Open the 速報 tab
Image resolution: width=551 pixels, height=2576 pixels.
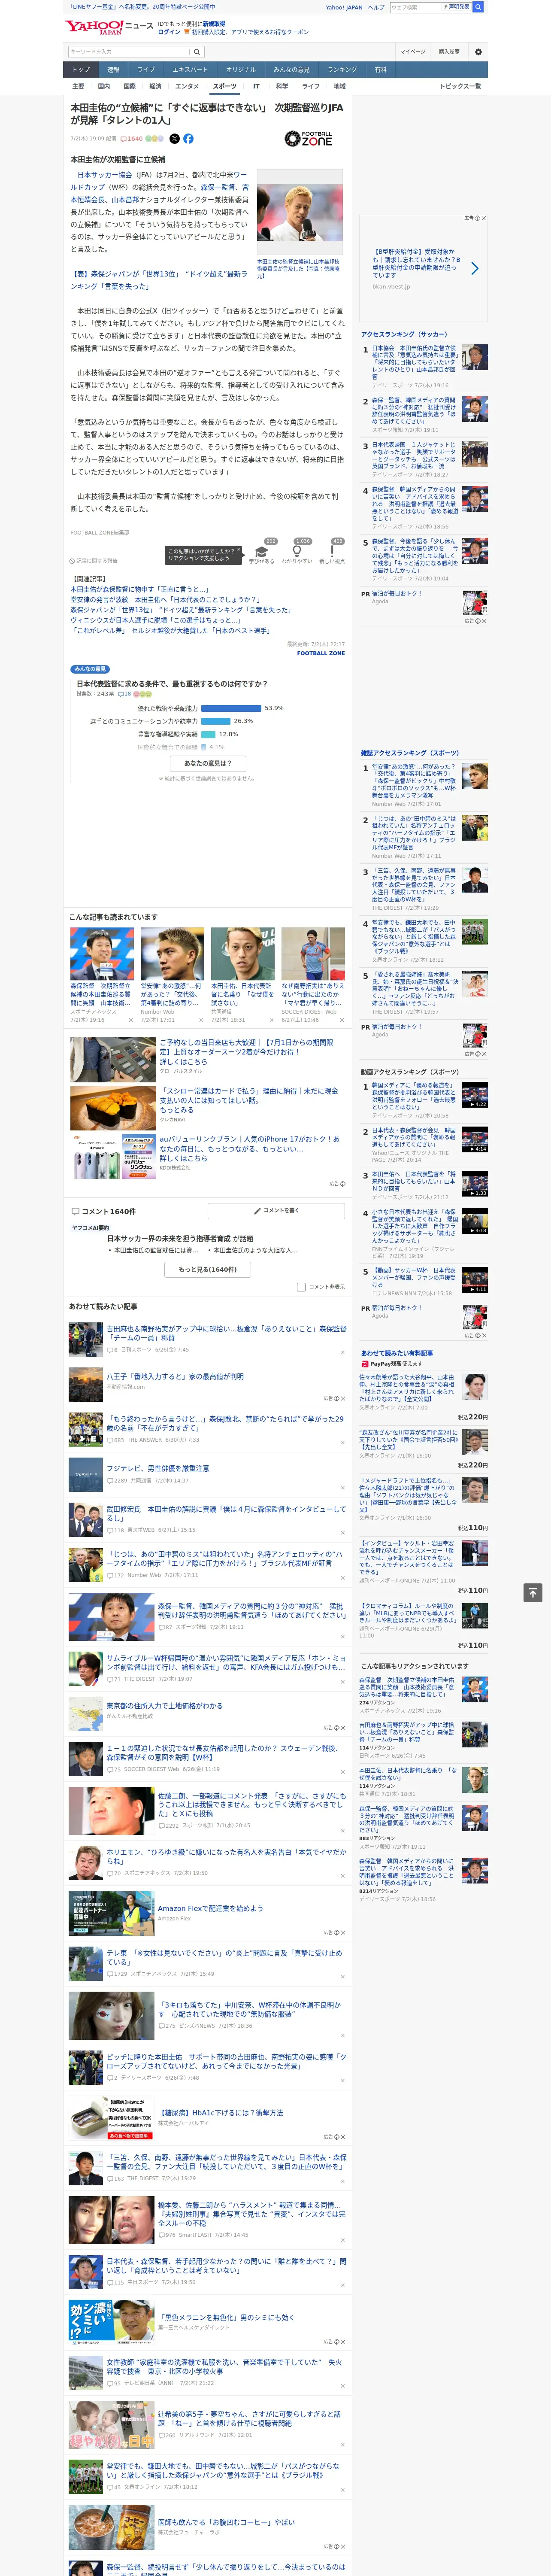(113, 70)
